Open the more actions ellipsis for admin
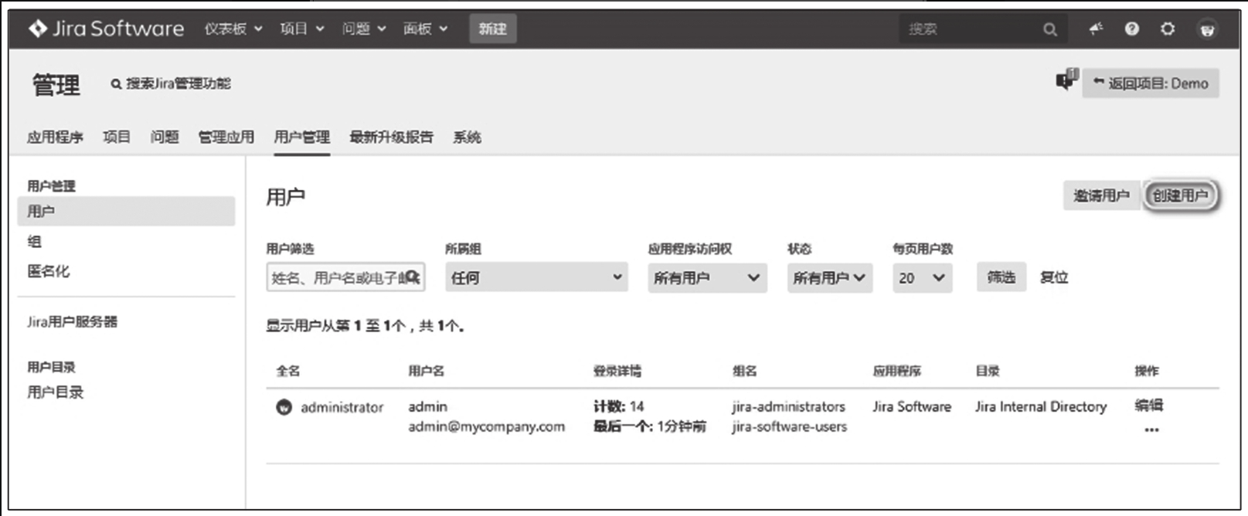Screen dimensions: 1248x516 (x=1151, y=429)
